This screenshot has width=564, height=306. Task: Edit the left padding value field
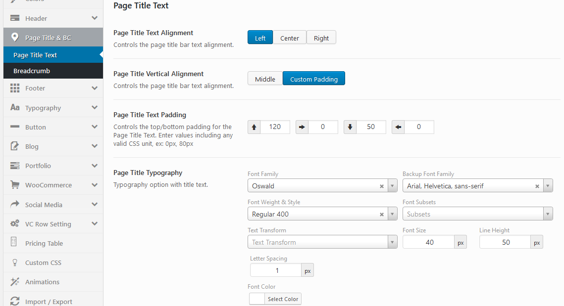(x=419, y=127)
